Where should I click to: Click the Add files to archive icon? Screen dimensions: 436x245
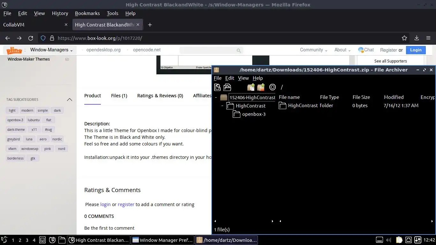251,87
